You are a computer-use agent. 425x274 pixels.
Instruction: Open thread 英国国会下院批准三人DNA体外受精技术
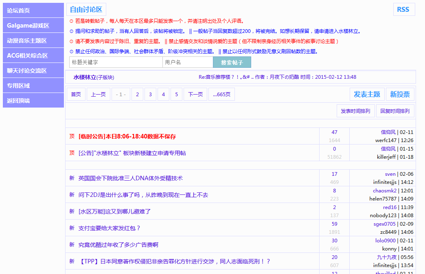[131, 178]
